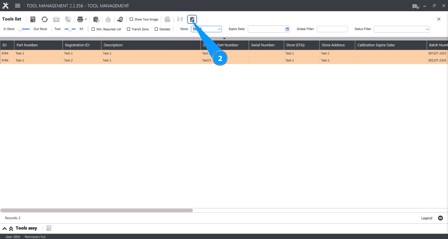Refresh the tools list
The height and width of the screenshot is (239, 448).
(45, 19)
